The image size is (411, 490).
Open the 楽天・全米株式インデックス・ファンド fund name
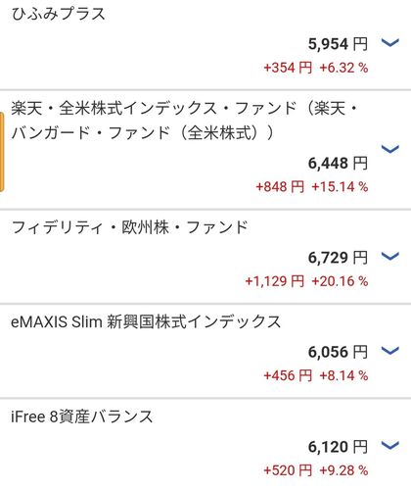pos(184,121)
